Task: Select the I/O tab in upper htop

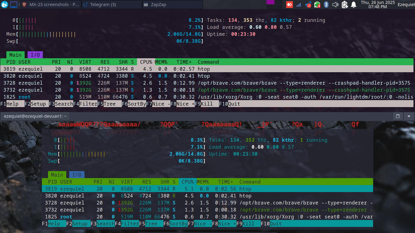Action: point(35,55)
